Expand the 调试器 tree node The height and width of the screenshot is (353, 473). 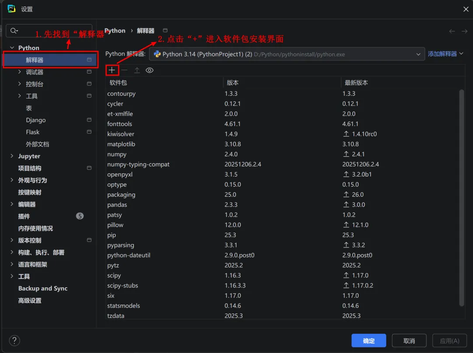[20, 72]
